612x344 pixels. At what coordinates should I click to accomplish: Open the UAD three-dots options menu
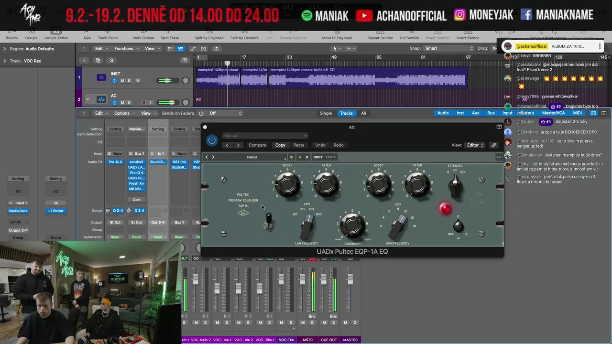[499, 157]
